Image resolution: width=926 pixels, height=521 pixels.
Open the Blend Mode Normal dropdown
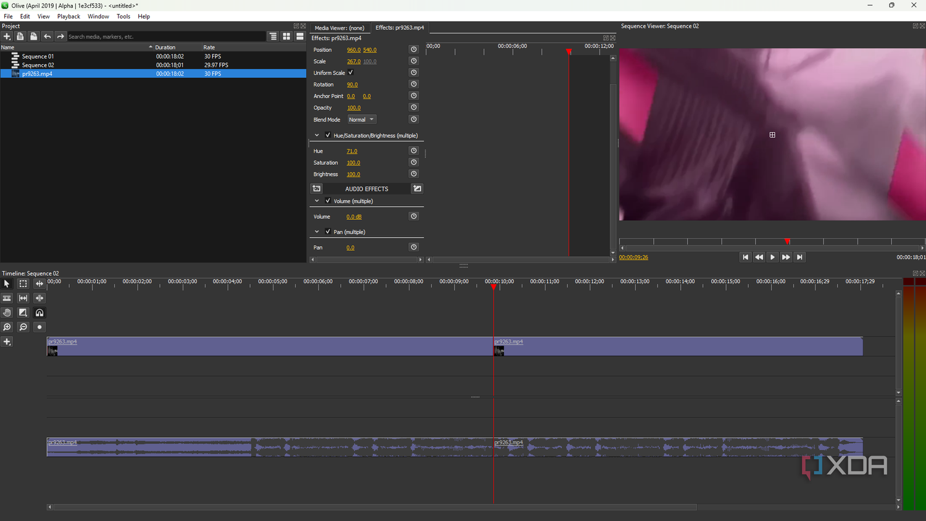coord(361,119)
